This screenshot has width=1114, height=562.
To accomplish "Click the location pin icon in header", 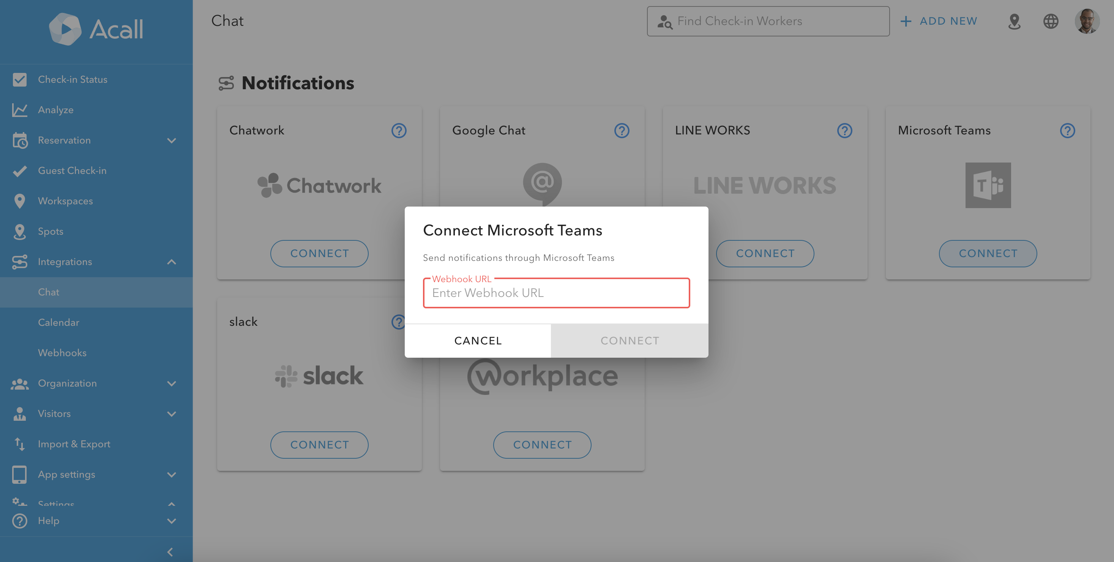I will pos(1014,21).
